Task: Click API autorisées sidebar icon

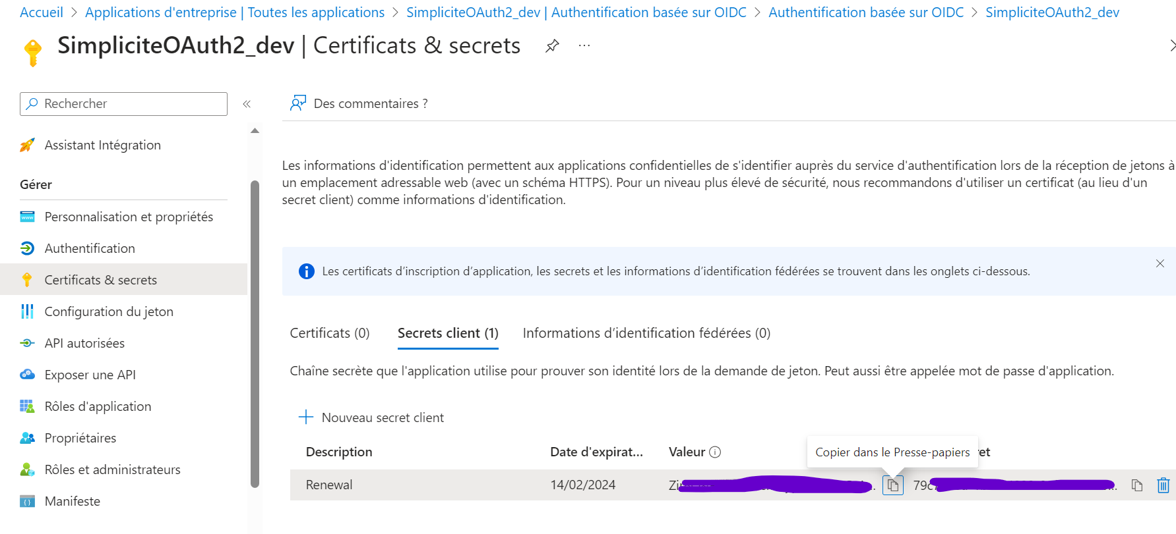Action: [x=27, y=343]
